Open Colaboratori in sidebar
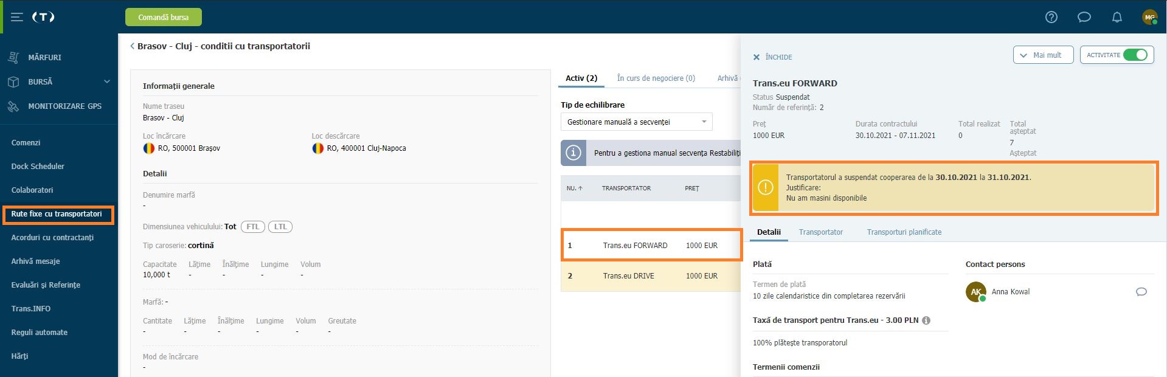This screenshot has width=1167, height=377. pyautogui.click(x=32, y=190)
